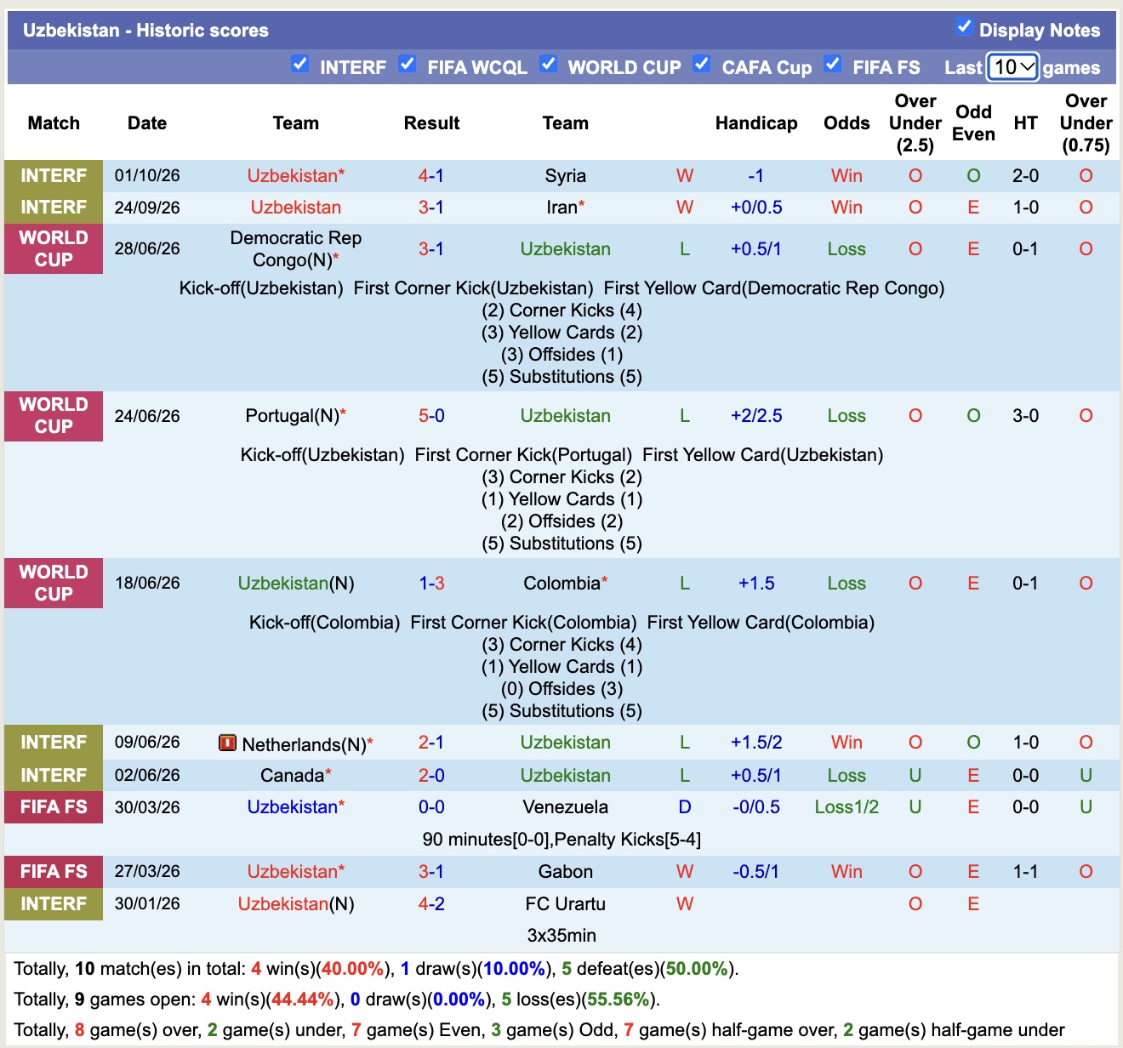
Task: Click the 5-0 Portugal match result
Action: pos(431,416)
